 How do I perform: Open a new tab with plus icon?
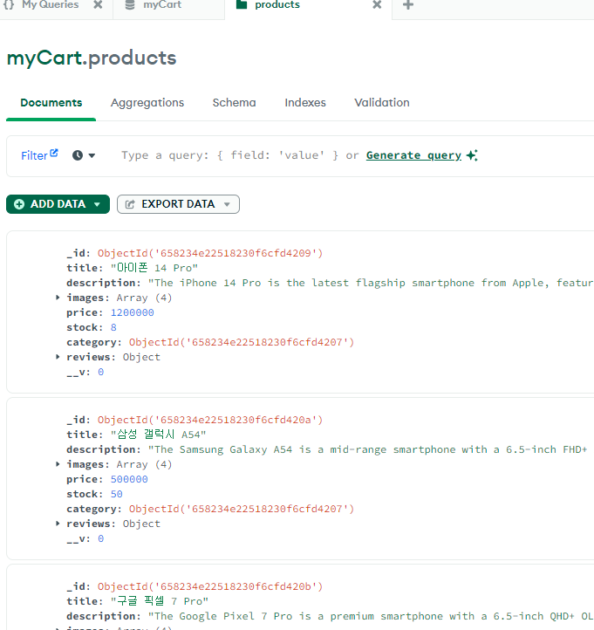(408, 5)
